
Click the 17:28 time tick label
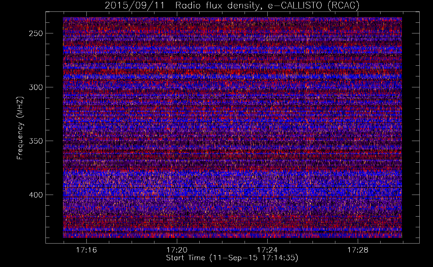(358, 250)
